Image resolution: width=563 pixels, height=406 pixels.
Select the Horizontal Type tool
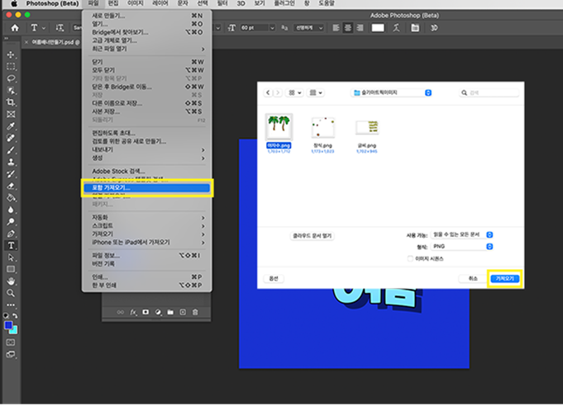(x=11, y=245)
